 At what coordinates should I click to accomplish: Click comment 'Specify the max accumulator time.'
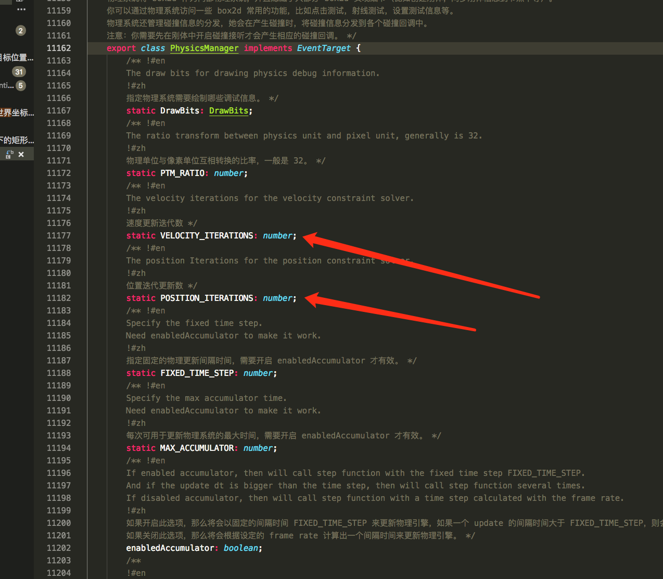[207, 398]
